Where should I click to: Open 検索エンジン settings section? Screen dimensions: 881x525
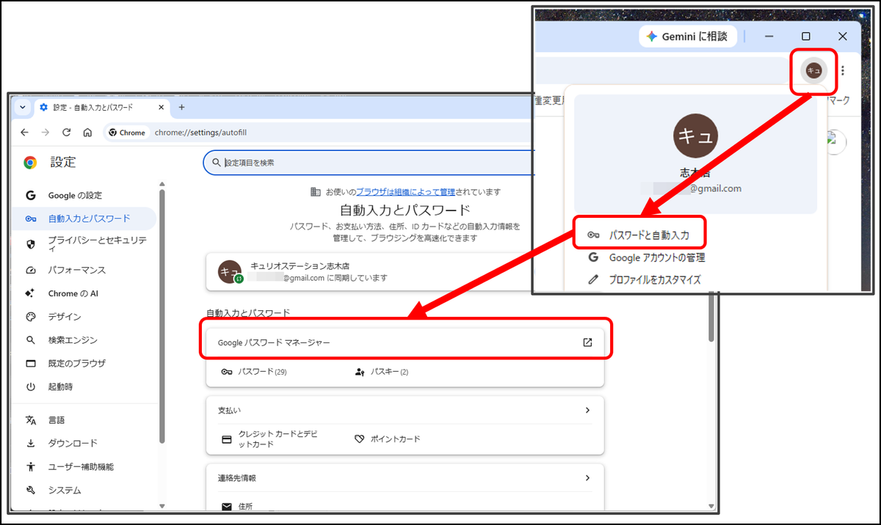pyautogui.click(x=73, y=340)
